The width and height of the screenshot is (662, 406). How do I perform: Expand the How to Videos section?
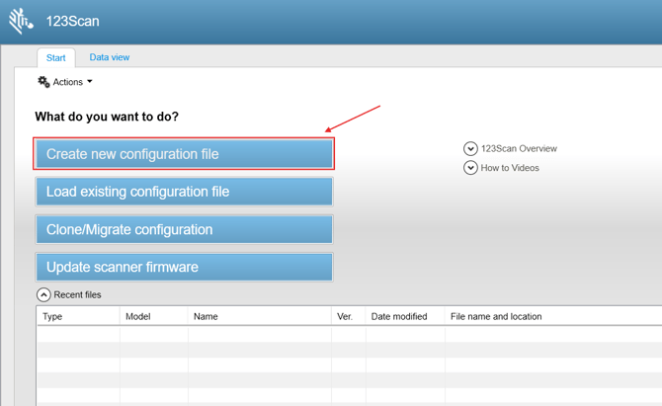471,168
